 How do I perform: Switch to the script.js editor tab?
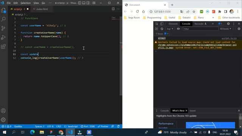pos(18,9)
